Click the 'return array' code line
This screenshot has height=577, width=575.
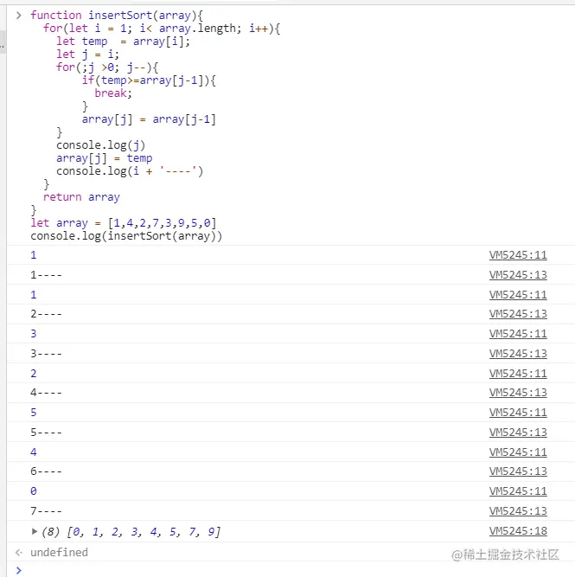(x=81, y=197)
